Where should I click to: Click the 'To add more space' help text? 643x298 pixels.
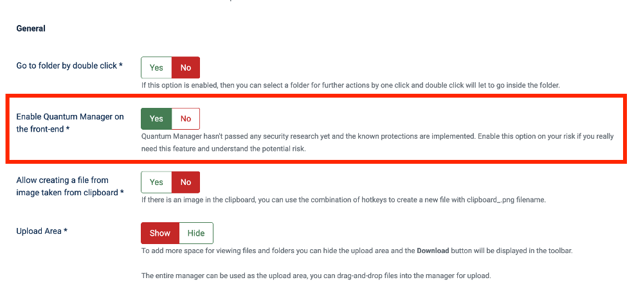276,250
